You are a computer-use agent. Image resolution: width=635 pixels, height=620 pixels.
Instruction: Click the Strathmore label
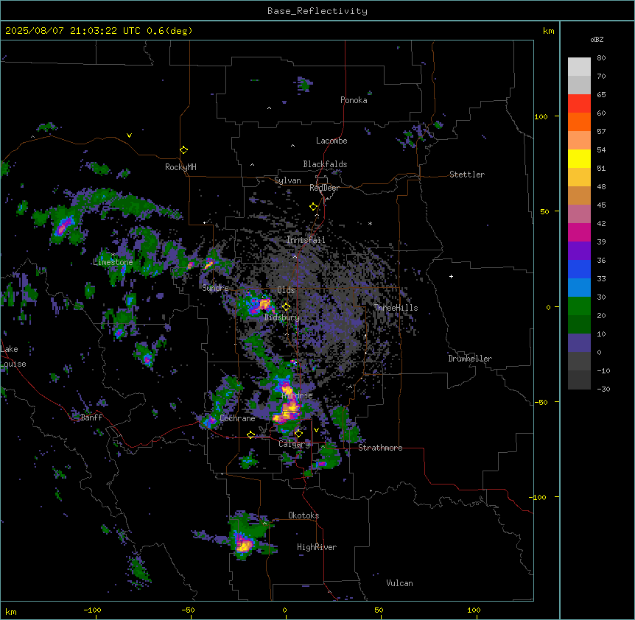coord(380,448)
